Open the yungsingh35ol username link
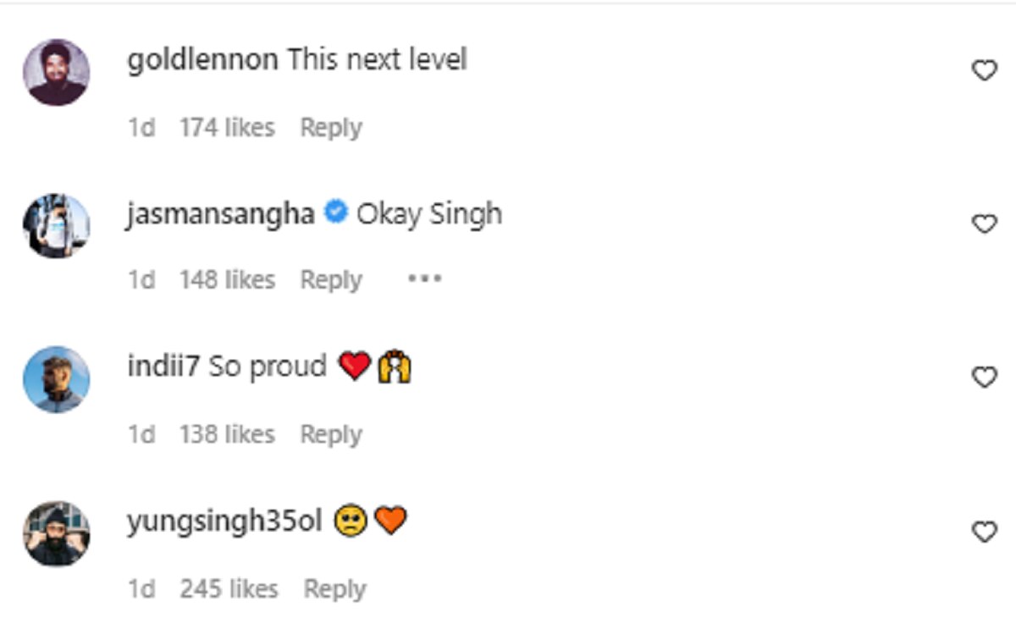This screenshot has height=623, width=1016. pyautogui.click(x=224, y=521)
